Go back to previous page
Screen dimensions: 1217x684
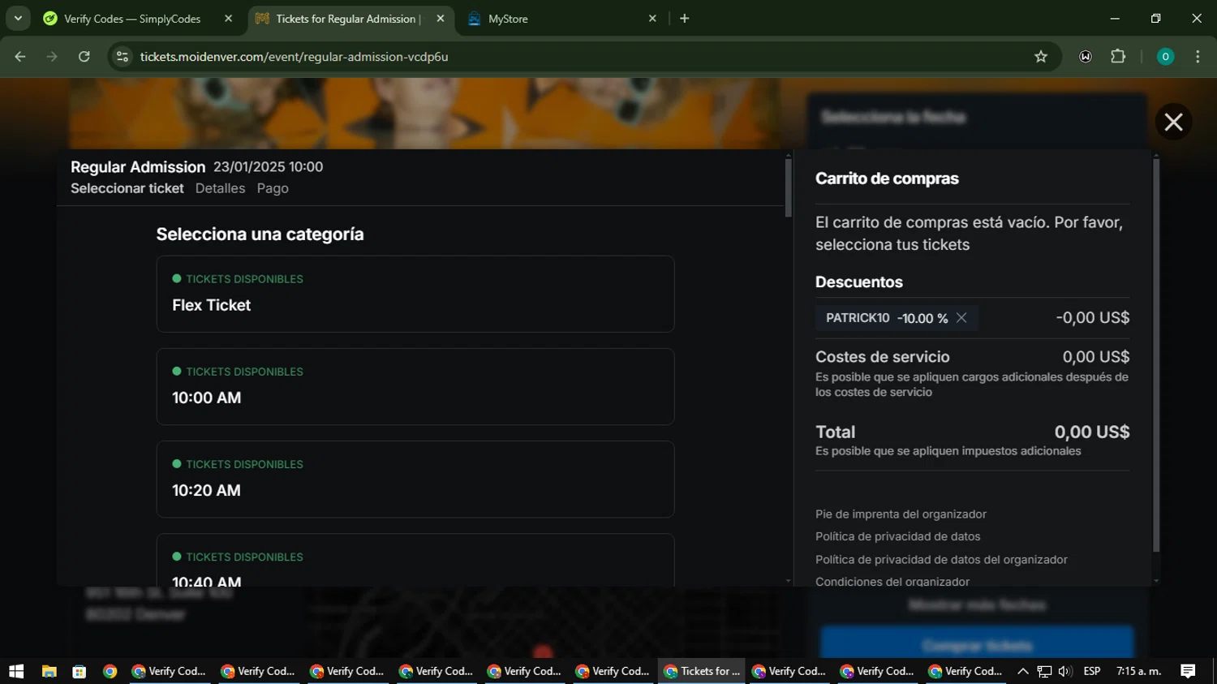coord(20,57)
